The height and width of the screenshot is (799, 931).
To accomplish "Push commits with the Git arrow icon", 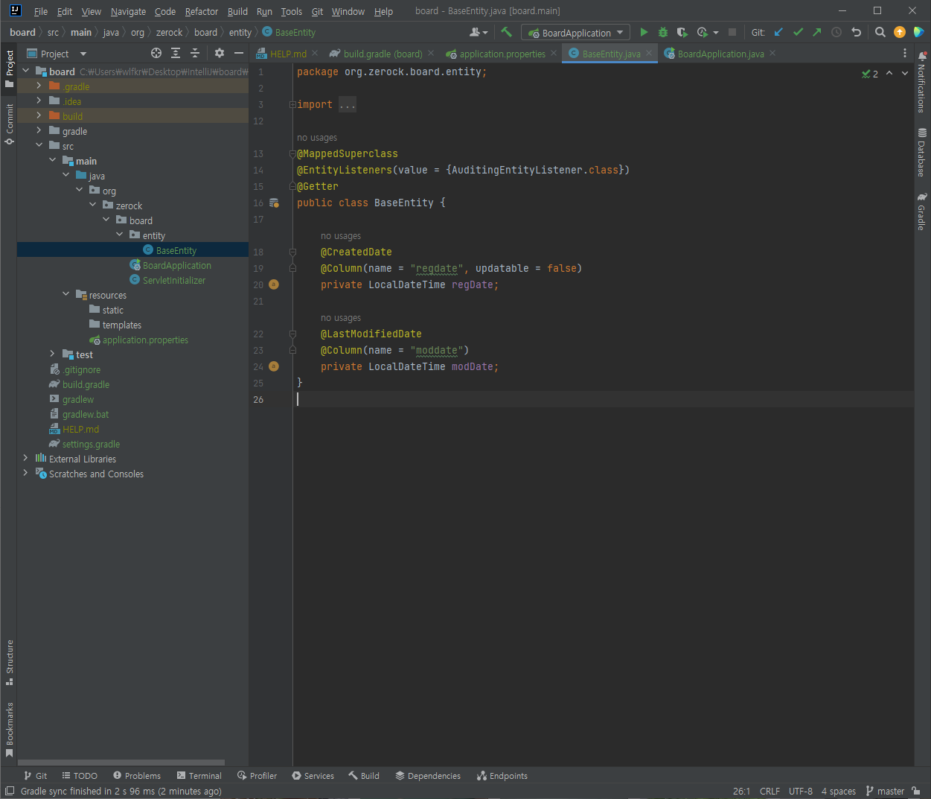I will click(x=817, y=32).
